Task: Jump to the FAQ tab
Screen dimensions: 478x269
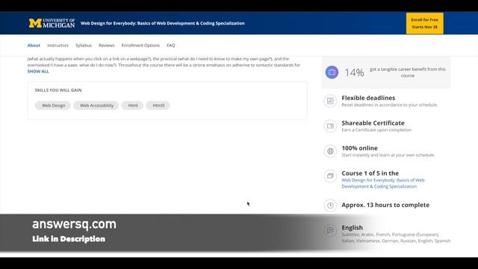Action: 171,45
